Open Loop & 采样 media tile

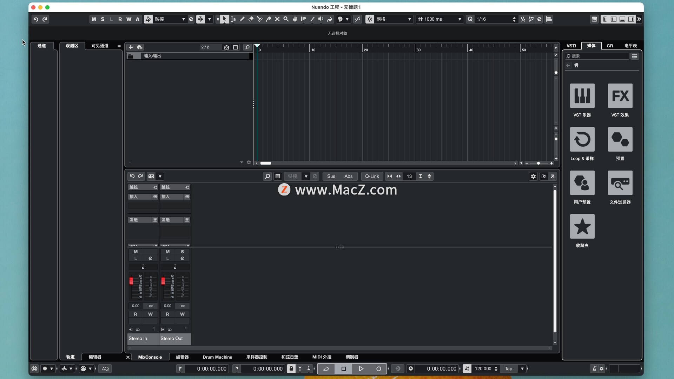click(x=582, y=139)
